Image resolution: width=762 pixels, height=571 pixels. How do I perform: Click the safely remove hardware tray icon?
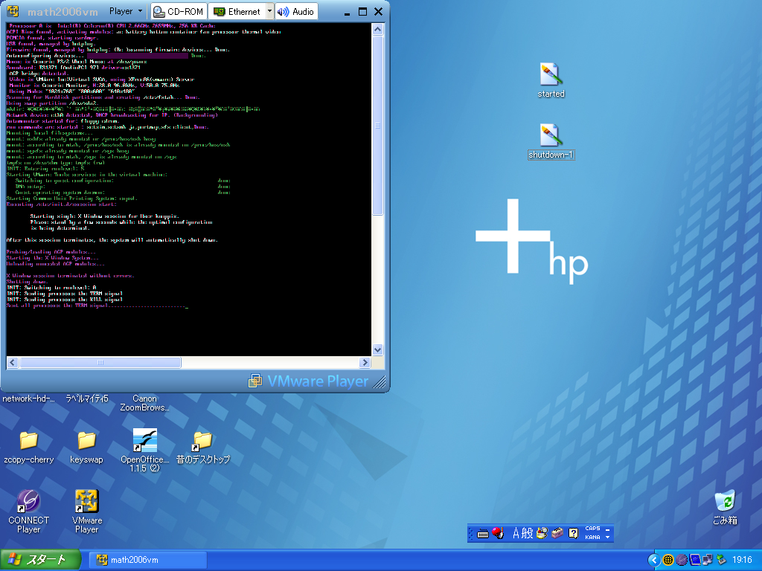point(722,560)
